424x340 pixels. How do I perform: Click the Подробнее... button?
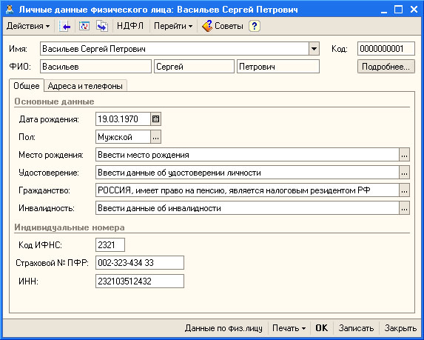(x=386, y=67)
